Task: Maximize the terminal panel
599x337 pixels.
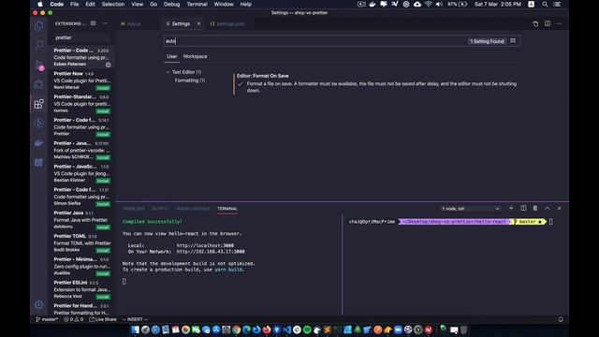Action: point(547,208)
